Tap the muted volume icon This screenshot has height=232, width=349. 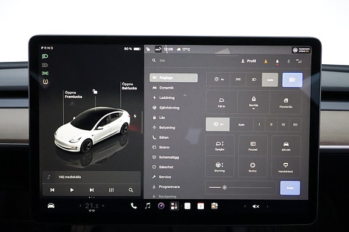click(x=256, y=207)
